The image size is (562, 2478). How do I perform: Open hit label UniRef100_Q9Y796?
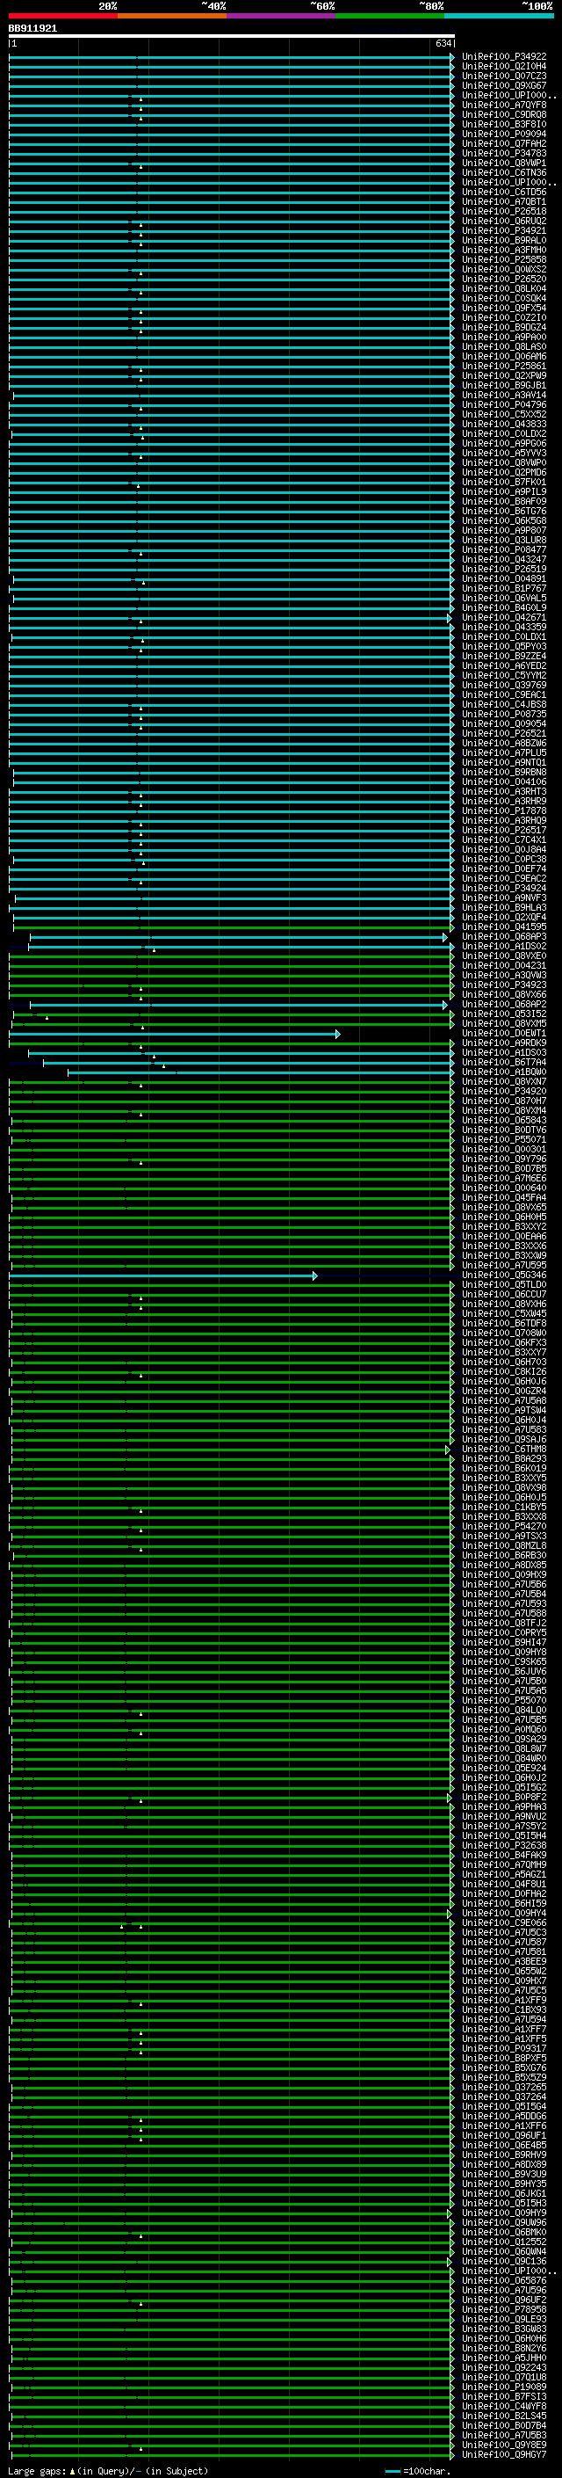504,1159
